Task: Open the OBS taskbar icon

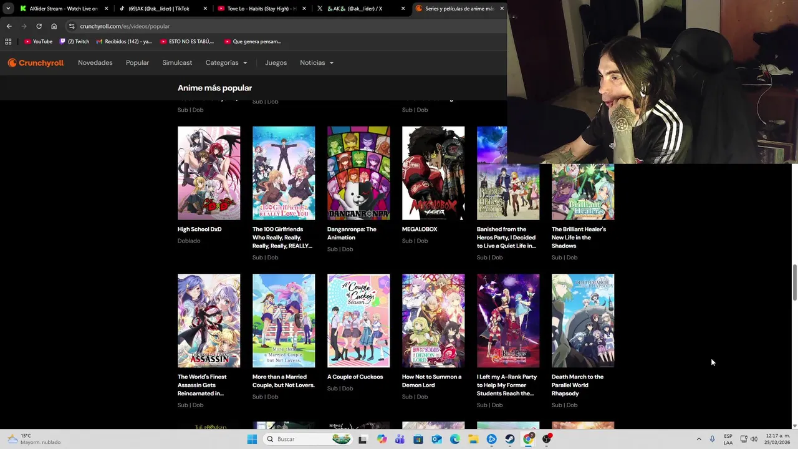Action: (x=547, y=439)
